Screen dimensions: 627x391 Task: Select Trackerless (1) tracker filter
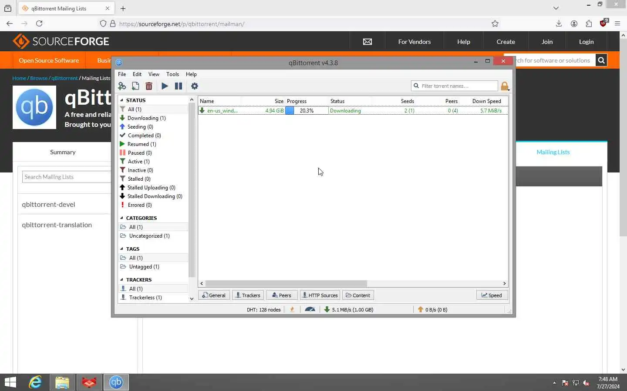point(153,297)
